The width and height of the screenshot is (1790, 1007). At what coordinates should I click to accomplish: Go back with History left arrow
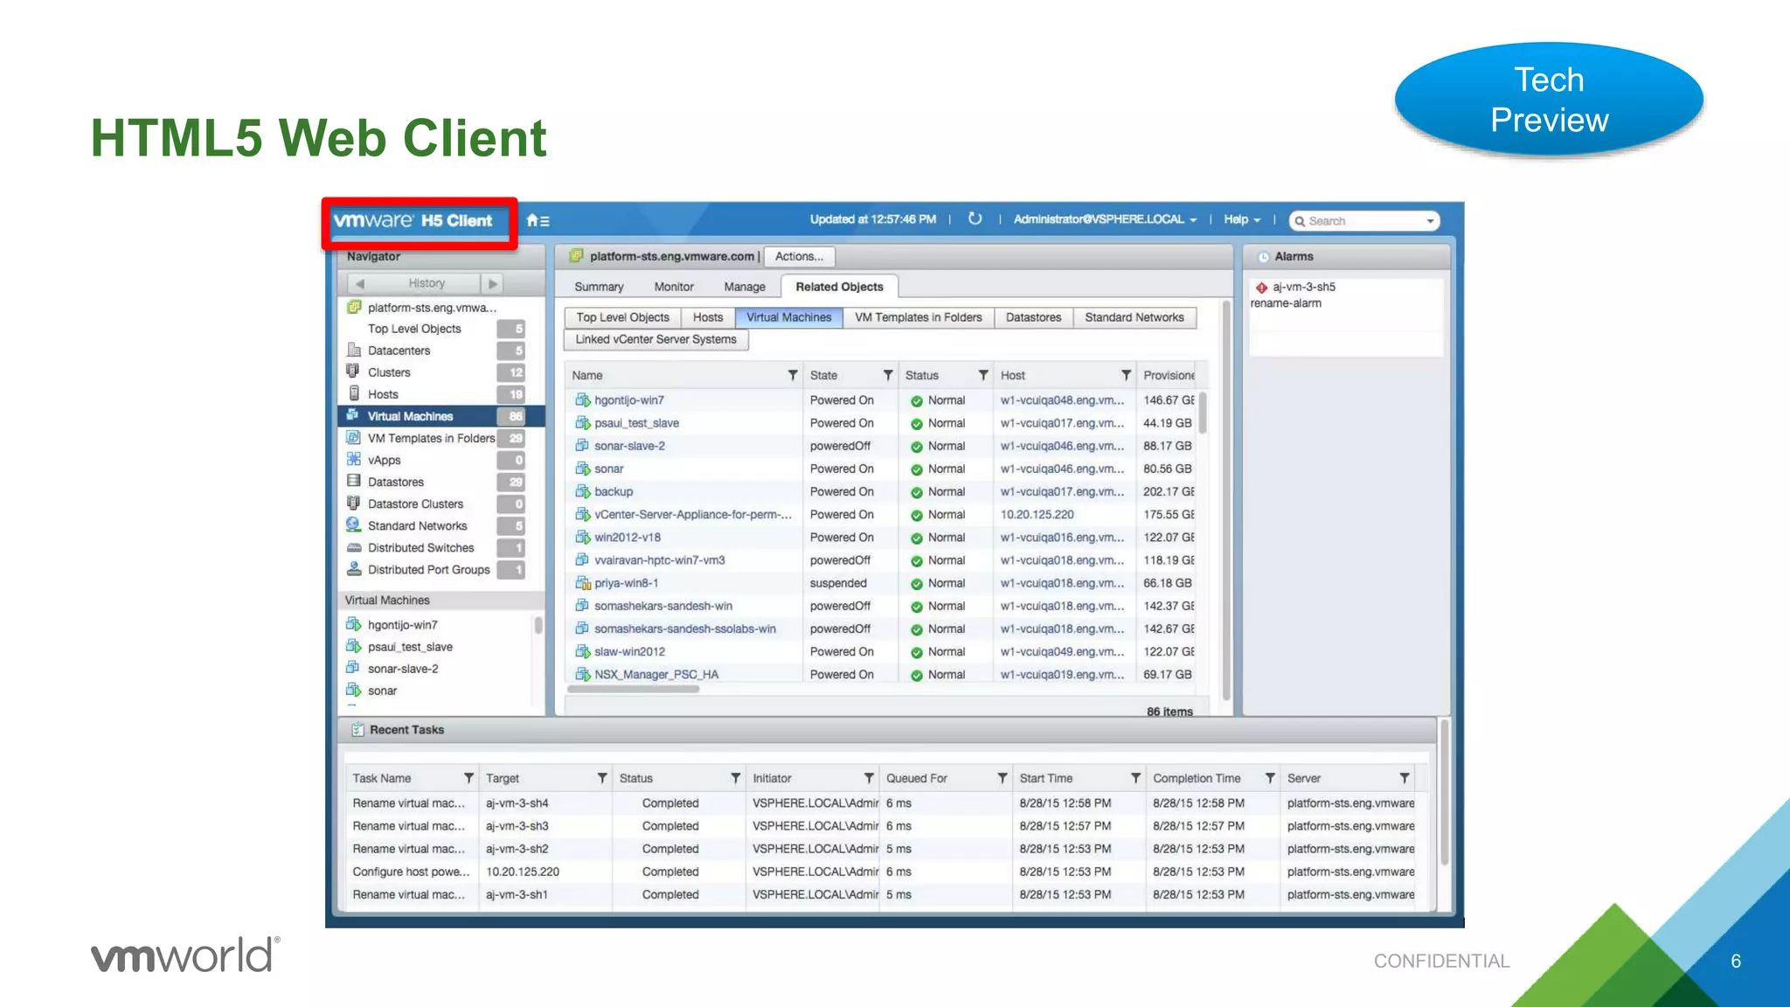pyautogui.click(x=360, y=283)
